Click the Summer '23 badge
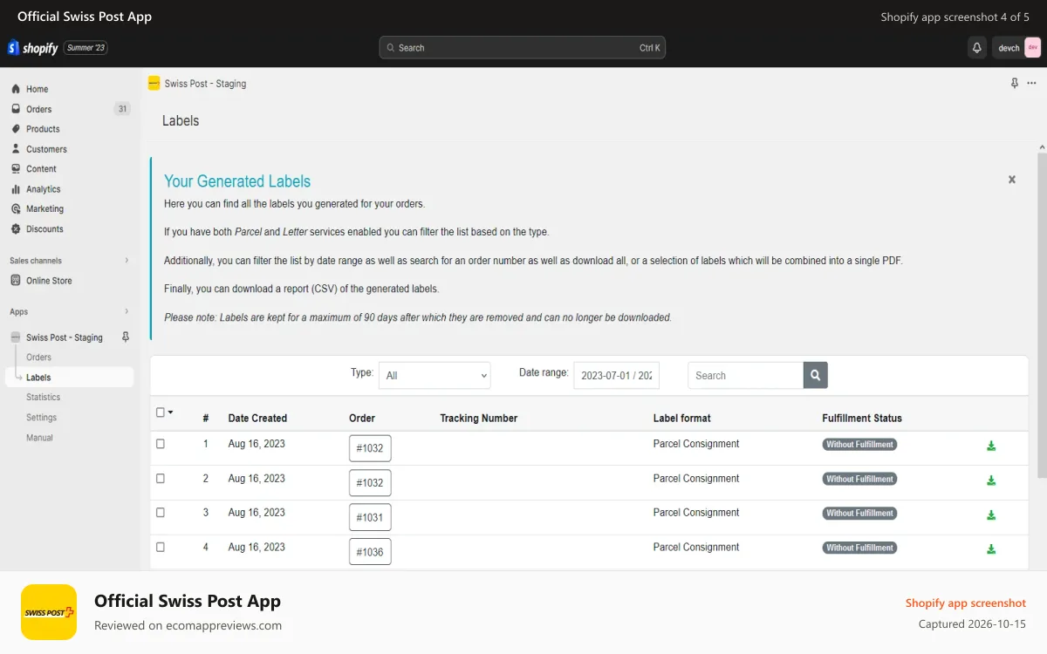 coord(86,48)
